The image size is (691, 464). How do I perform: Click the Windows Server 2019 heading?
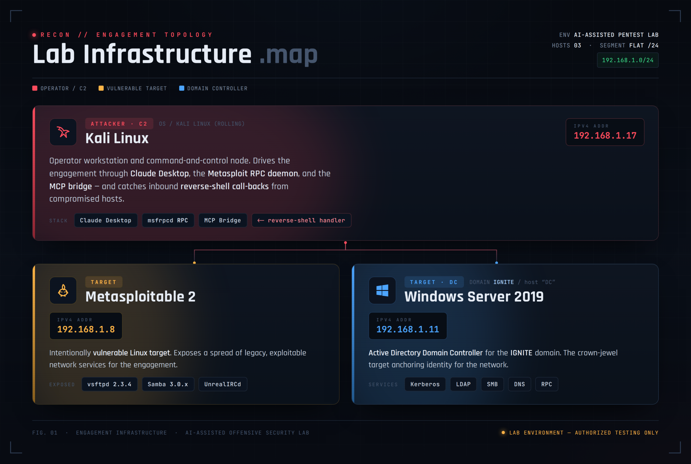pos(474,296)
